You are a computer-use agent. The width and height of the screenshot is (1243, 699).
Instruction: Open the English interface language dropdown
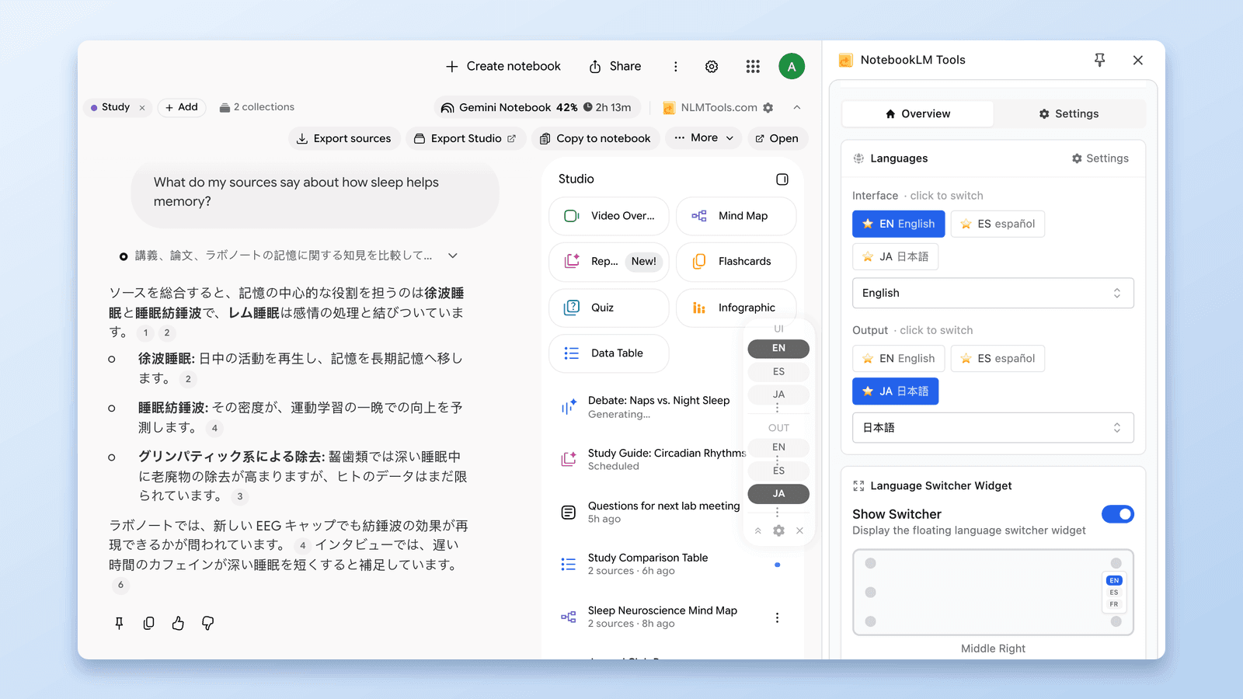(993, 293)
